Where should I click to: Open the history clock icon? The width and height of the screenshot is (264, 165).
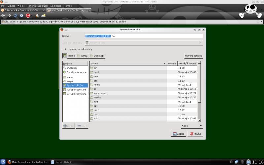click(21, 16)
